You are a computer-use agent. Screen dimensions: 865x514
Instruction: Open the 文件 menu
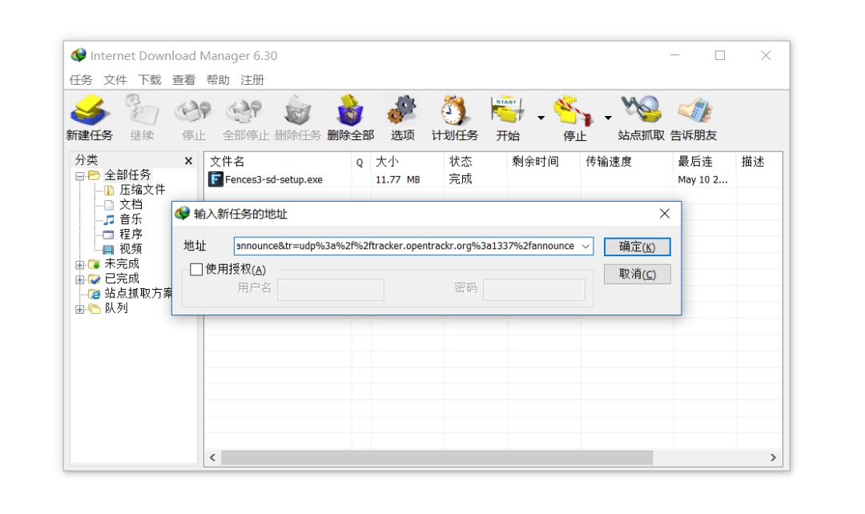(x=115, y=80)
